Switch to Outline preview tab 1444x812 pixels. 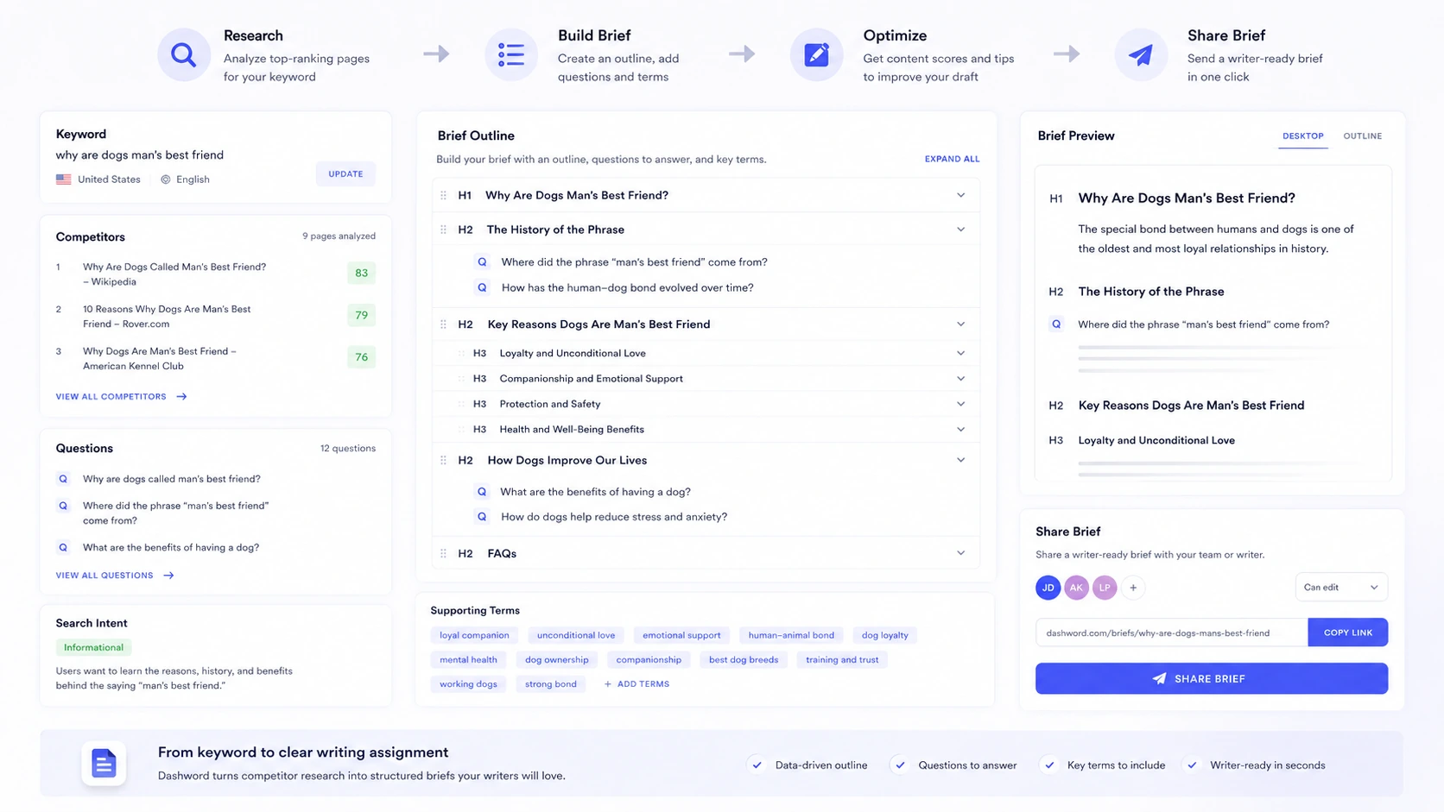(1362, 136)
